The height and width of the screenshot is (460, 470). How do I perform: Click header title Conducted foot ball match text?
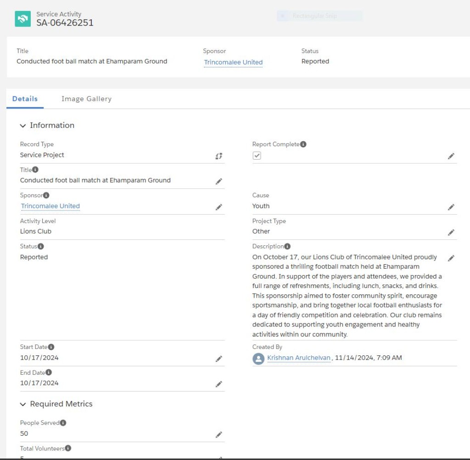coord(92,61)
